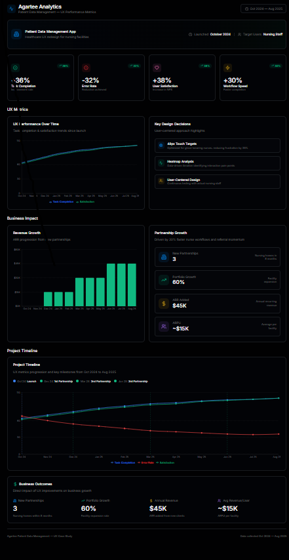Click the Annual Revenue dollar icon
289x560 pixels.
click(x=151, y=501)
